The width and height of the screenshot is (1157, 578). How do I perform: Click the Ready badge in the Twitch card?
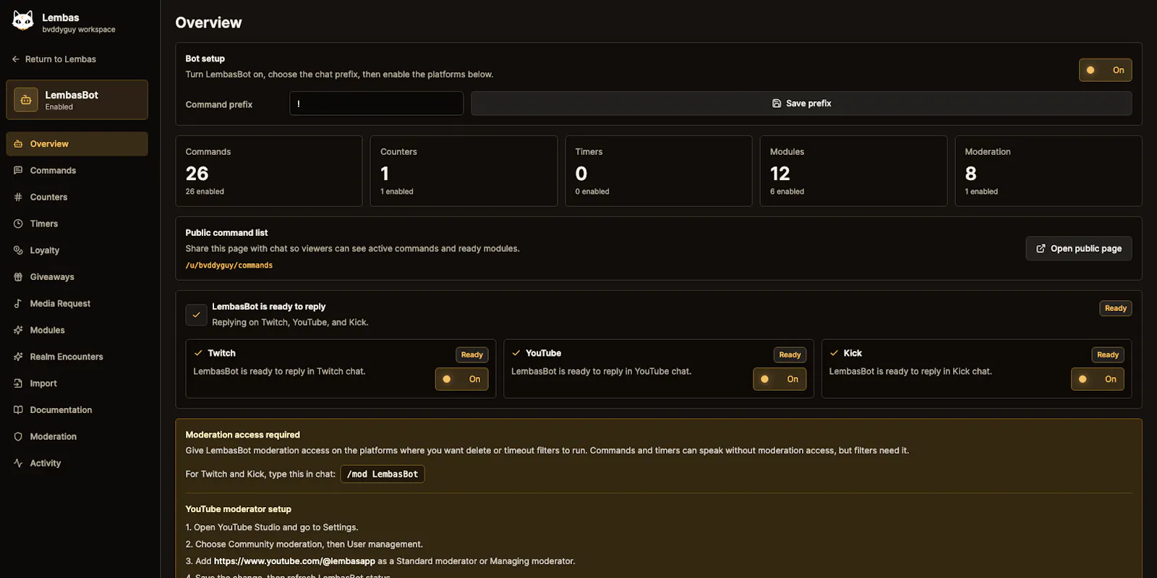click(x=472, y=355)
